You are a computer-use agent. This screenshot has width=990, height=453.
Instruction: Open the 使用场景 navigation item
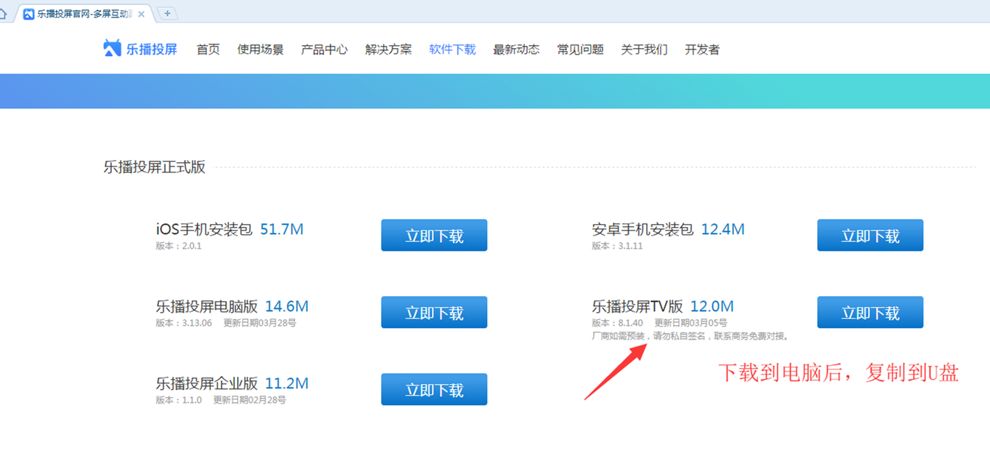(260, 49)
